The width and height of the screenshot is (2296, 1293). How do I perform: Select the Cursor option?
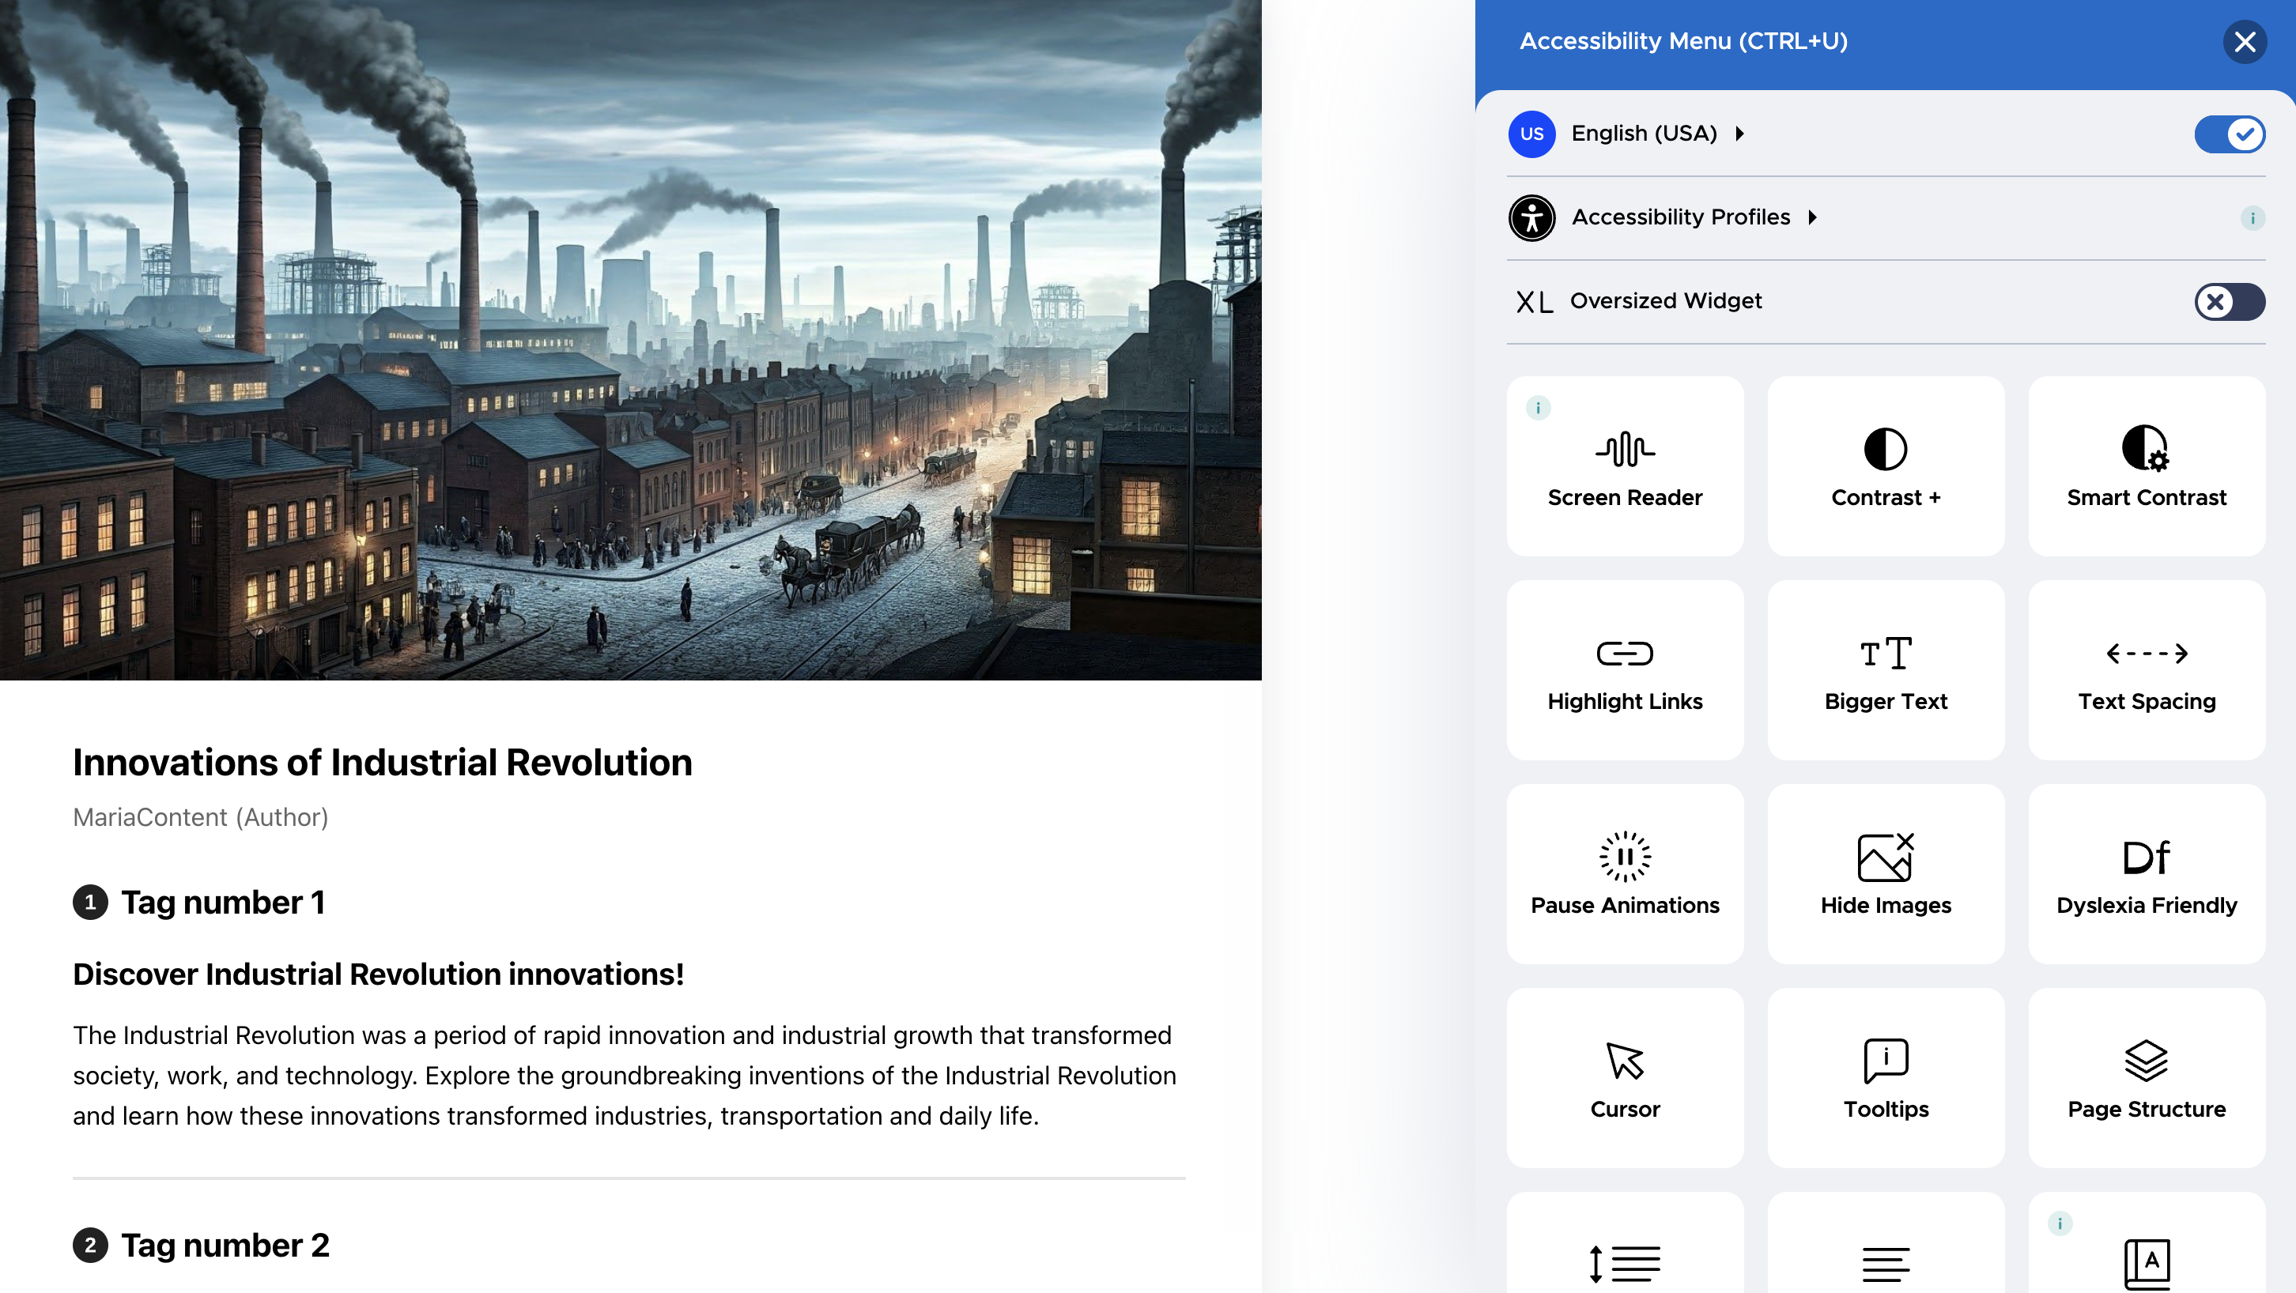pyautogui.click(x=1625, y=1078)
